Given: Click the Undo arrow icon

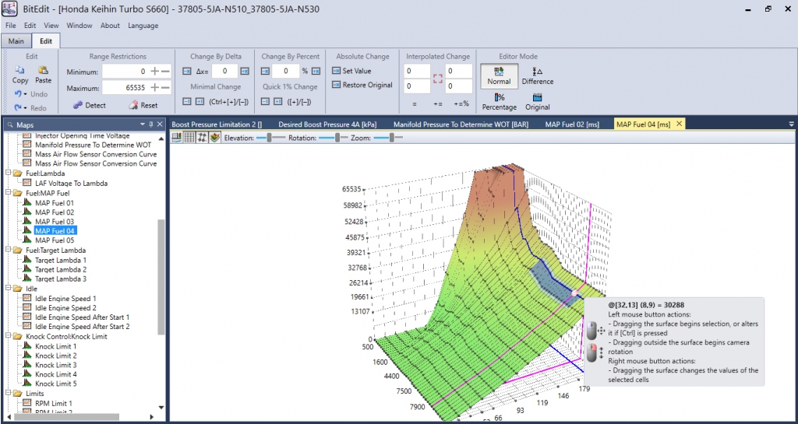Looking at the screenshot, I should [17, 94].
